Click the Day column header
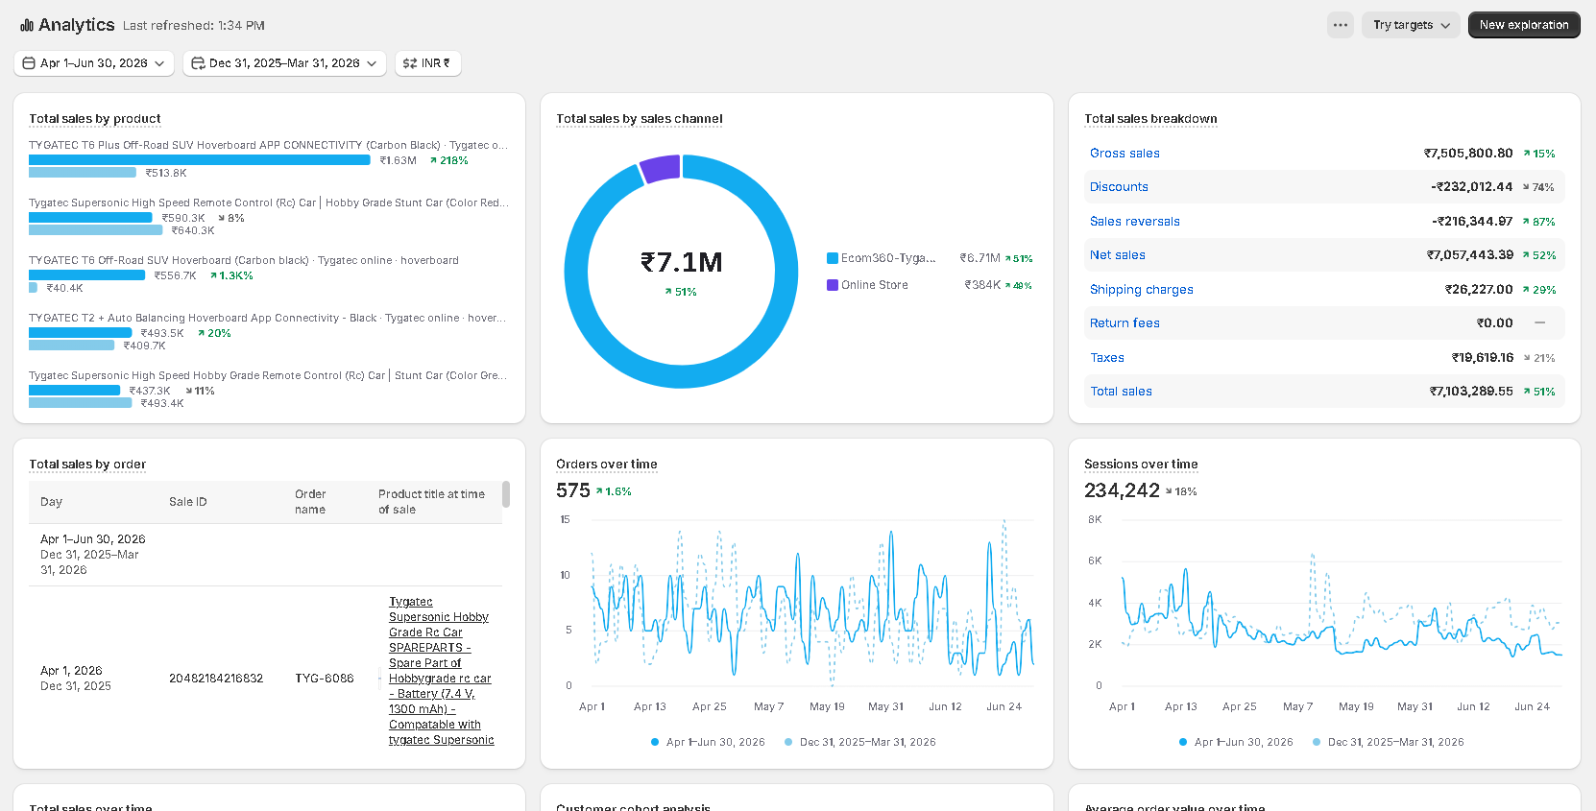Image resolution: width=1596 pixels, height=811 pixels. point(51,502)
